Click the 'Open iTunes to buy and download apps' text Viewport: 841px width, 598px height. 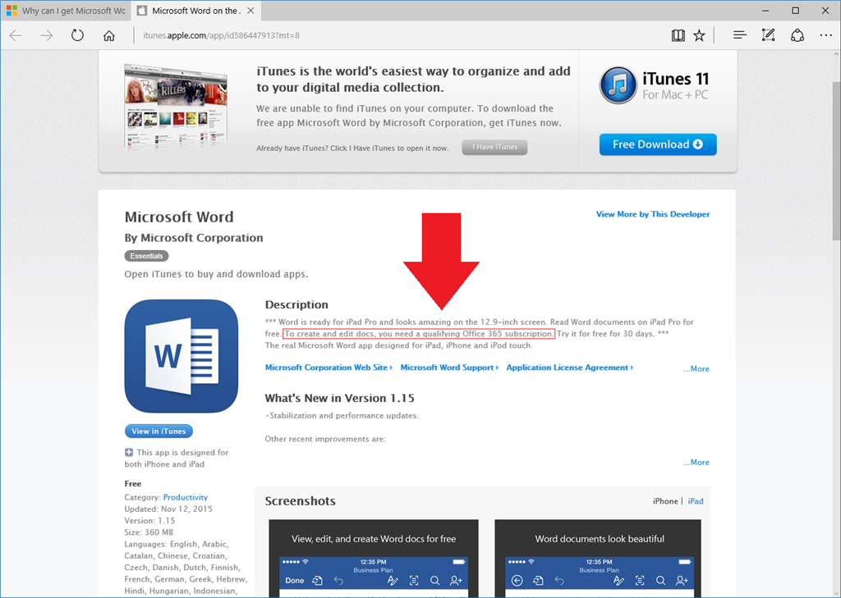[x=216, y=274]
